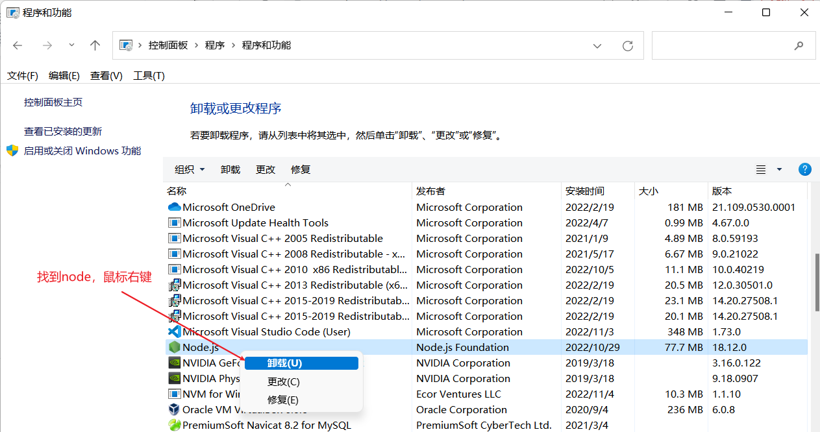Open help with the blue question icon
The image size is (820, 432).
coord(804,169)
